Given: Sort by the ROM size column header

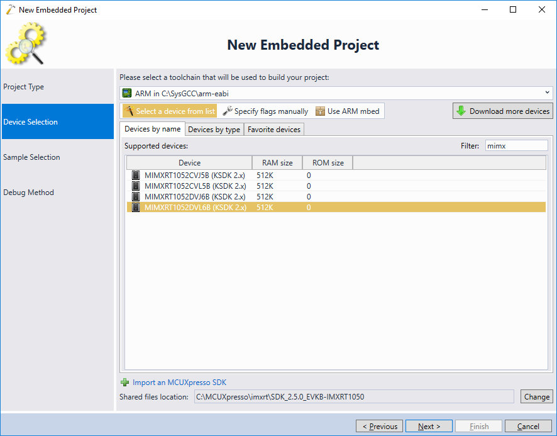Looking at the screenshot, I should [x=328, y=162].
